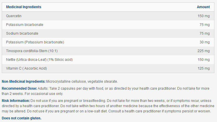217x122 pixels.
Task: Click the 'Does not contain gluten.' text
Action: pos(21,118)
